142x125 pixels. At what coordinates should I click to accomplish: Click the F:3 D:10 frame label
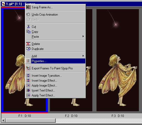click(x=118, y=116)
